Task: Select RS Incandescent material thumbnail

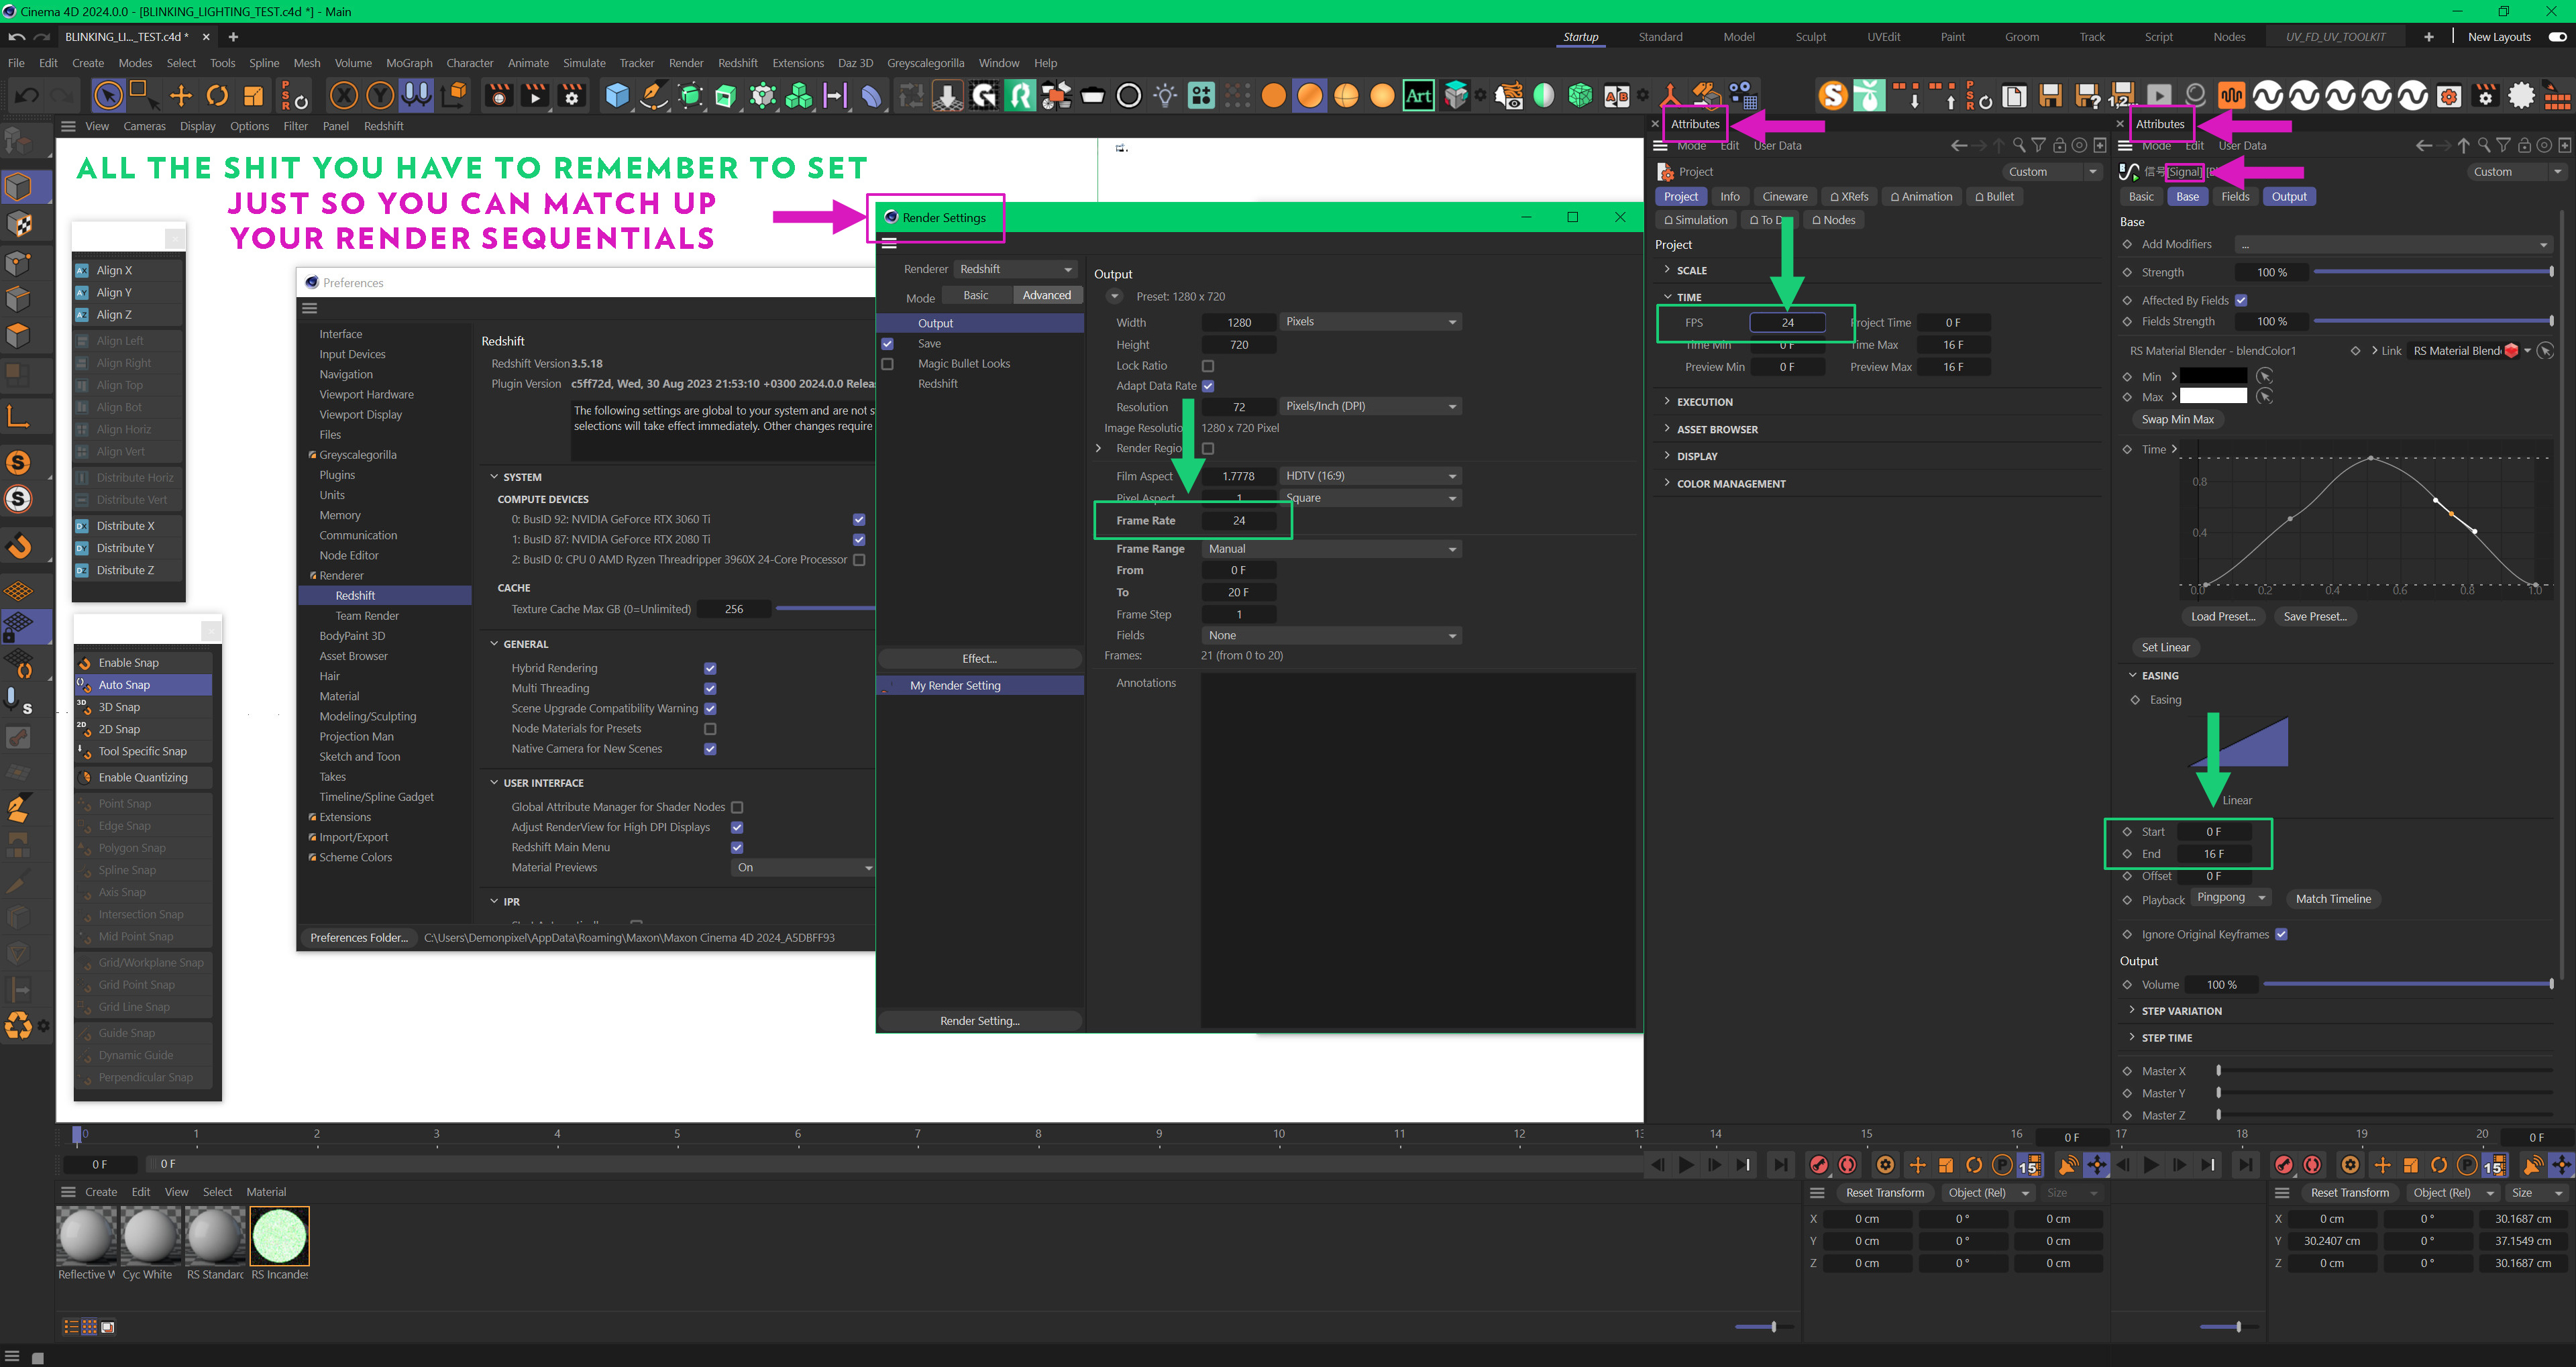Action: (x=280, y=1236)
